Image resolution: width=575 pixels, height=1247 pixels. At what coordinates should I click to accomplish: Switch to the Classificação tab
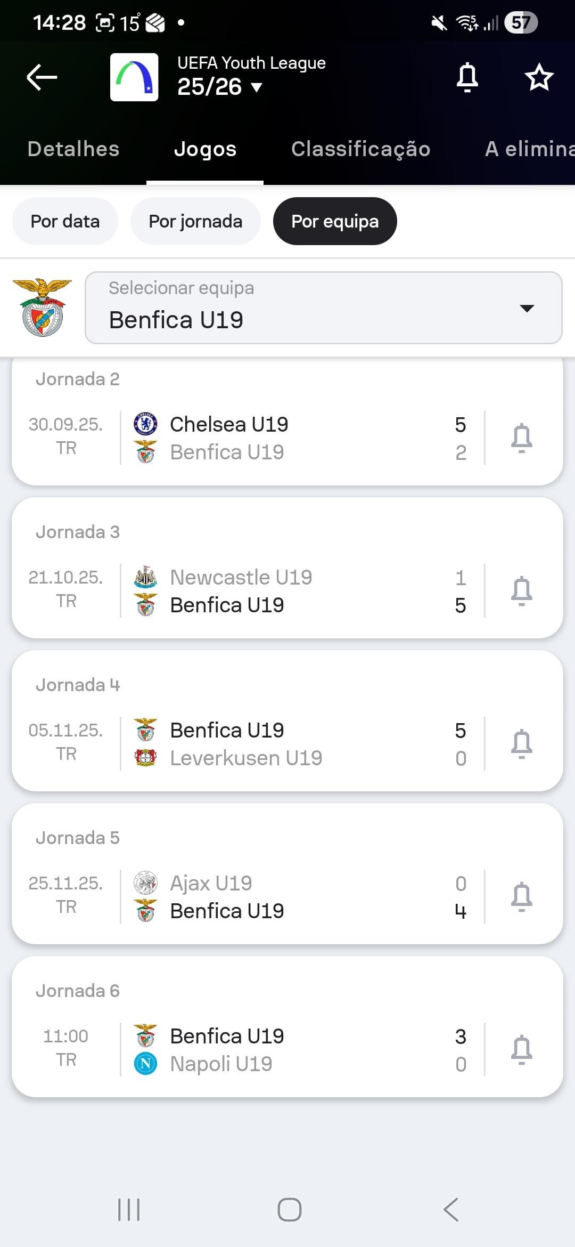[360, 149]
